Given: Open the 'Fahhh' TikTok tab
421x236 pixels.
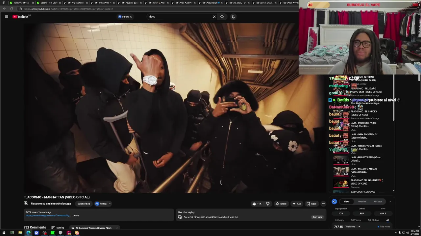Looking at the screenshot, I should (x=102, y=3).
